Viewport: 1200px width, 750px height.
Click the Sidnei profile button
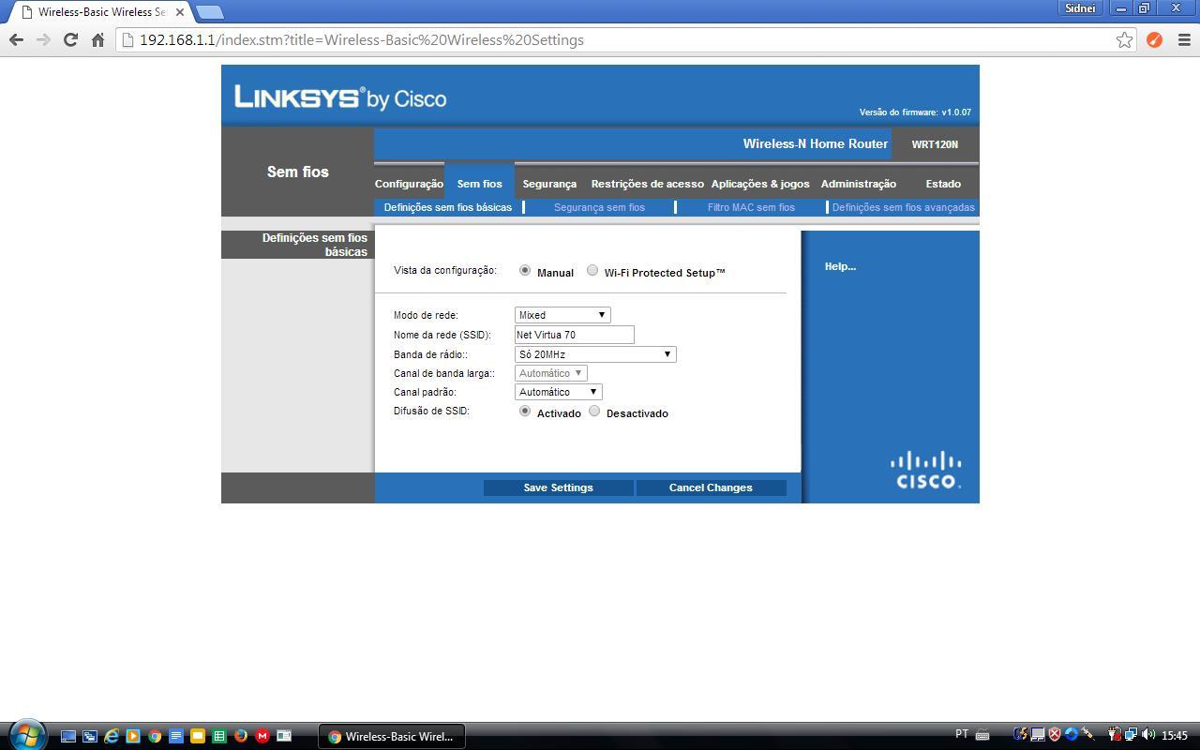(x=1080, y=8)
